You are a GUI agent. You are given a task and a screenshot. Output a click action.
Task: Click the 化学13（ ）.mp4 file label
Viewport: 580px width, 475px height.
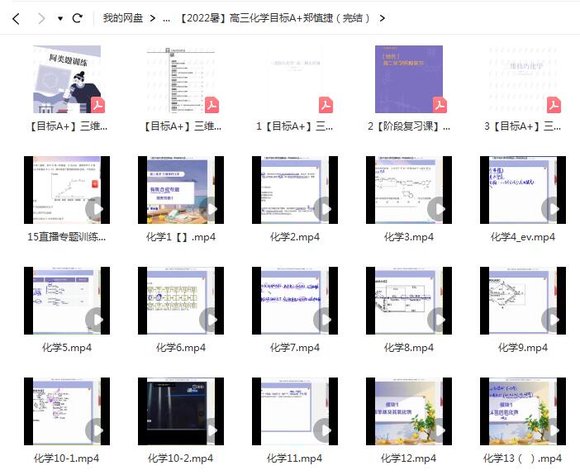point(523,458)
